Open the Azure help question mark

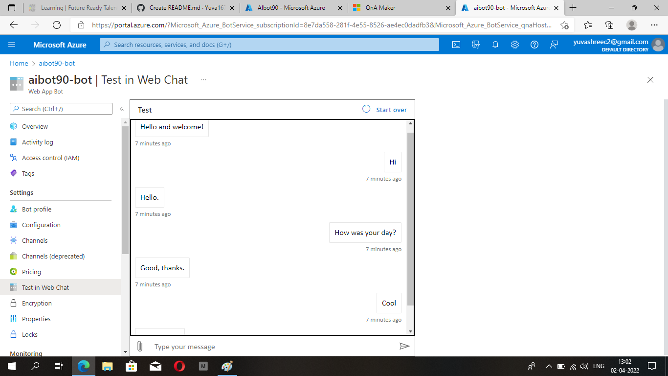click(x=534, y=45)
